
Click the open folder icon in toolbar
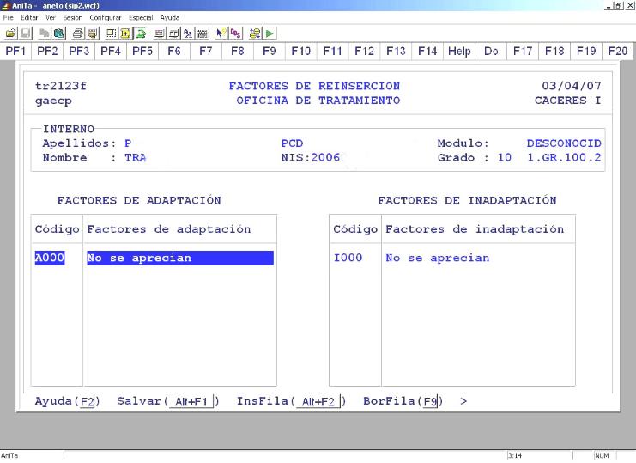coord(8,32)
